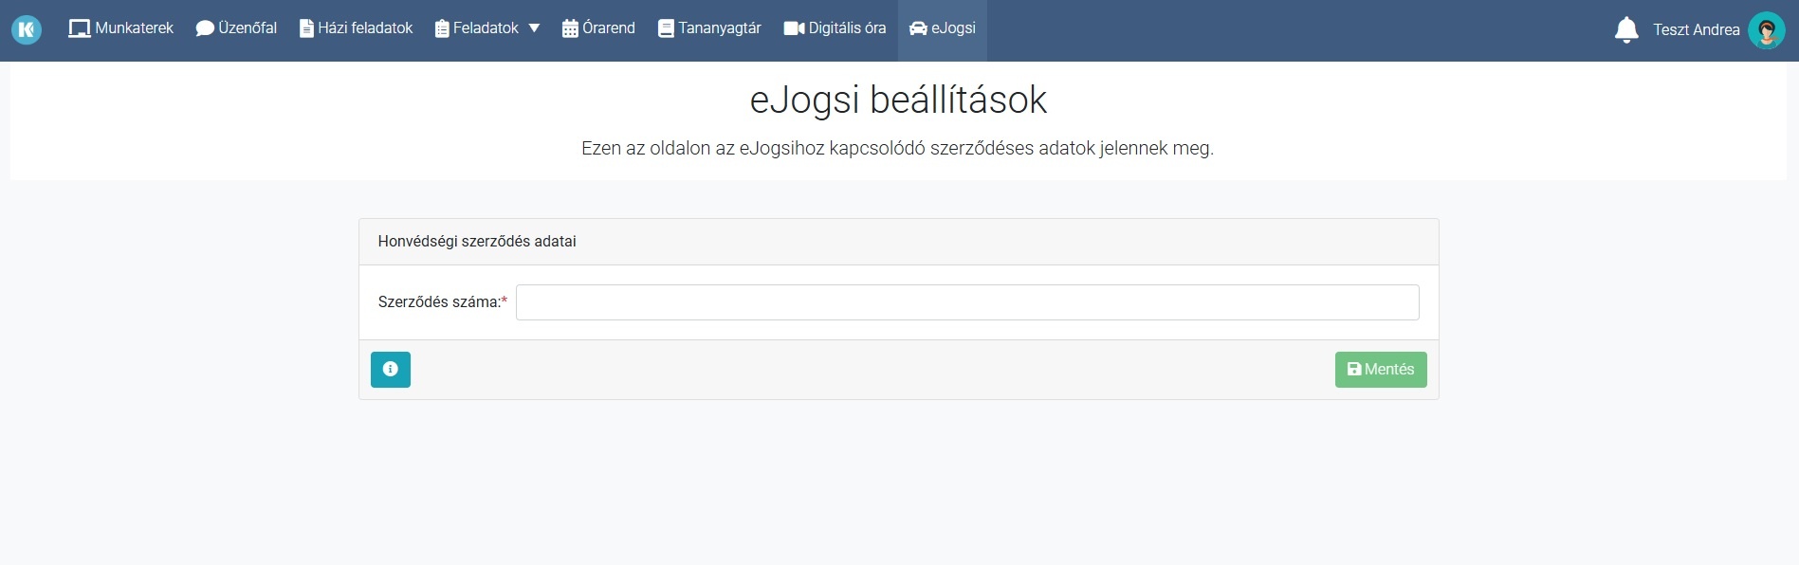Open Digitális óra page
This screenshot has height=565, width=1799.
point(835,28)
